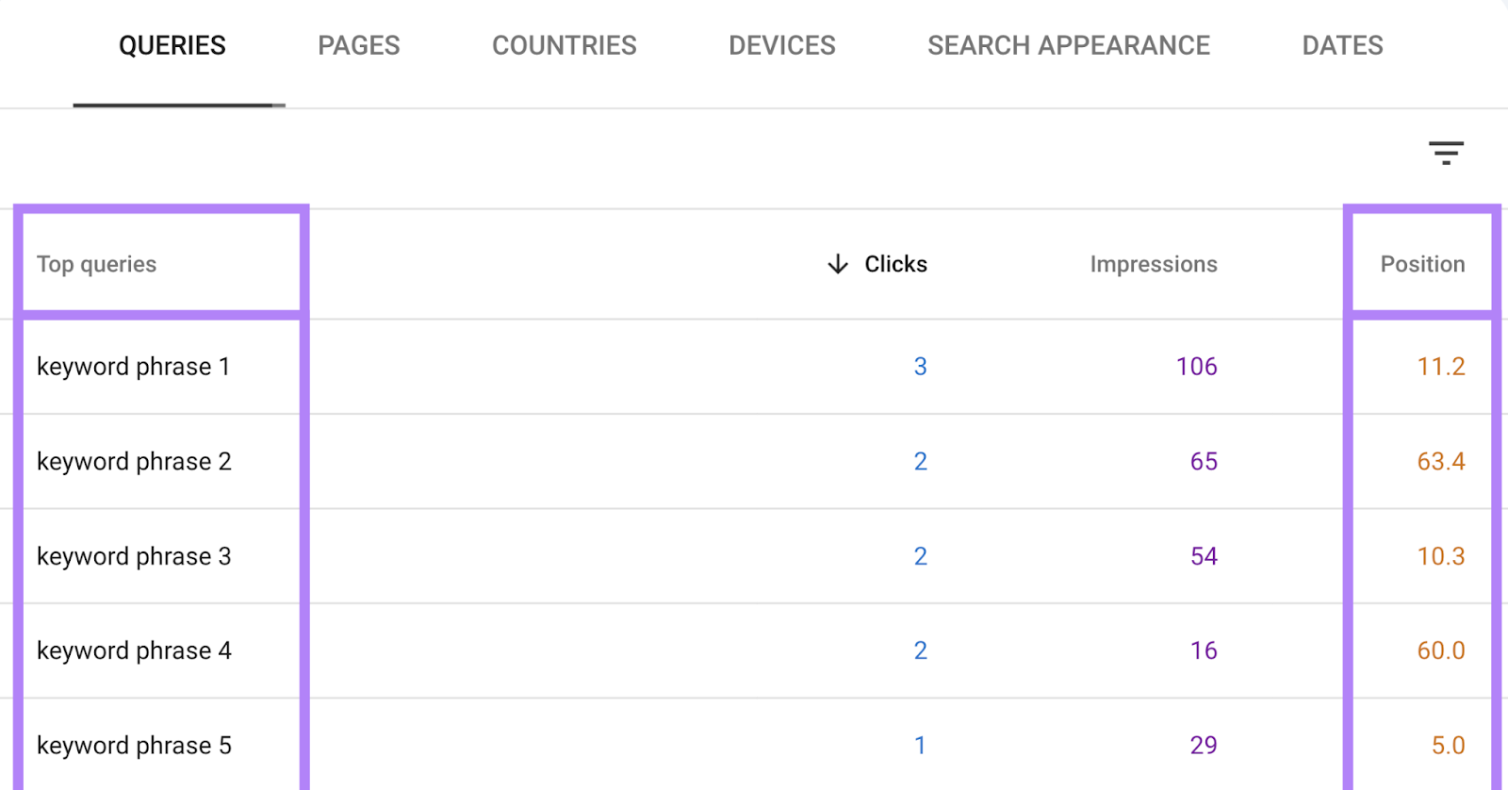Stay on the QUERIES tab
The height and width of the screenshot is (790, 1508).
pos(172,45)
